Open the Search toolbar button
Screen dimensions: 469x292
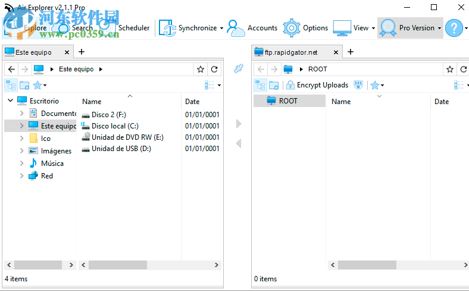[x=73, y=28]
